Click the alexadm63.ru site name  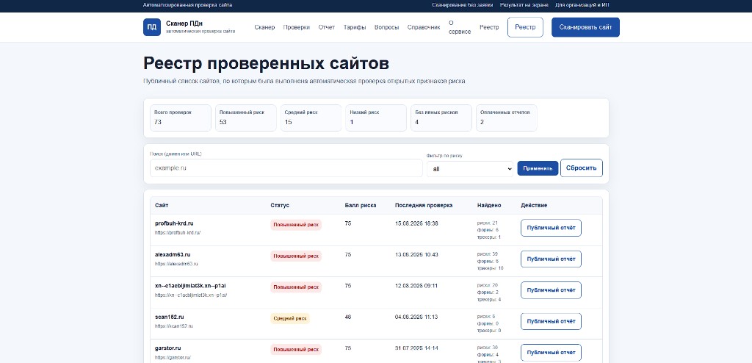tap(173, 254)
